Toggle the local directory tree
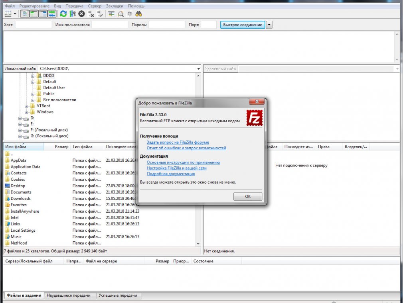The image size is (403, 303). click(34, 14)
